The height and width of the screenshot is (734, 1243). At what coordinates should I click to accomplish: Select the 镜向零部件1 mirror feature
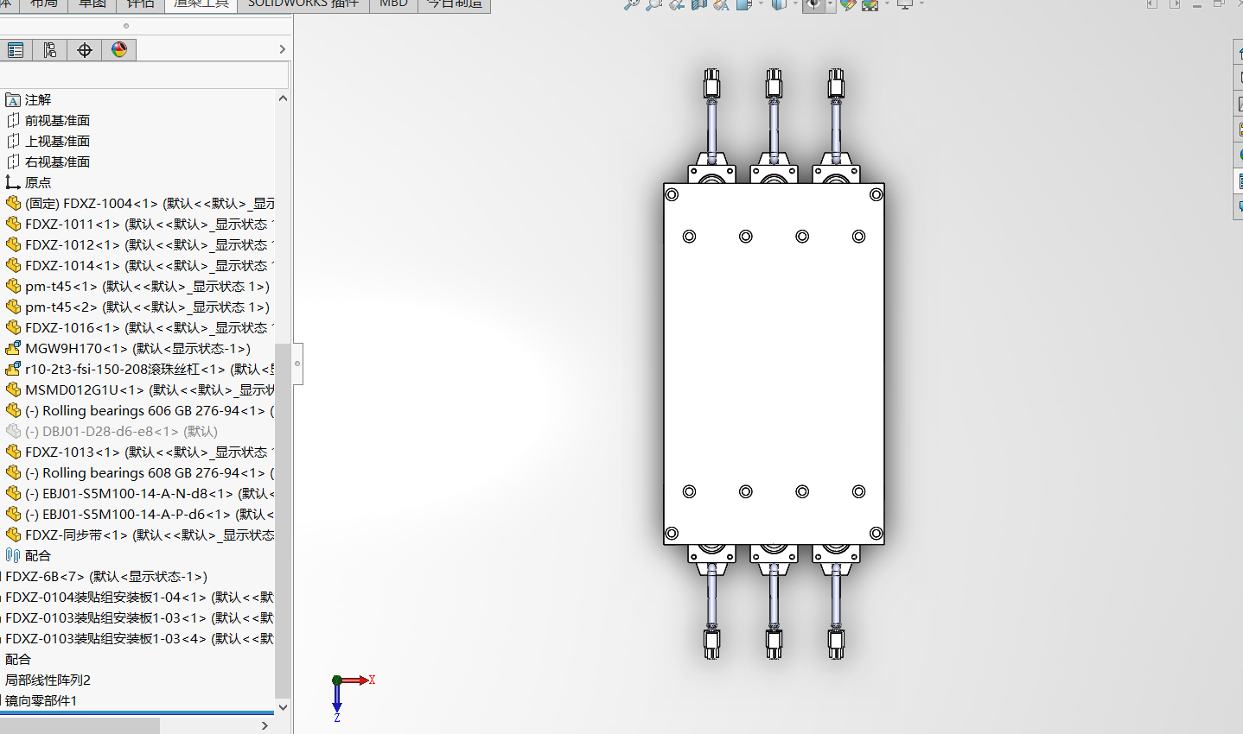point(41,701)
